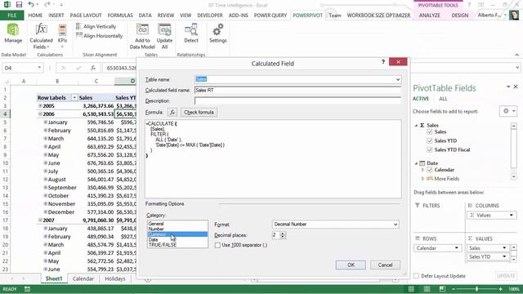Open the FORMULAS ribbon tab
523x294 pixels.
(x=120, y=16)
